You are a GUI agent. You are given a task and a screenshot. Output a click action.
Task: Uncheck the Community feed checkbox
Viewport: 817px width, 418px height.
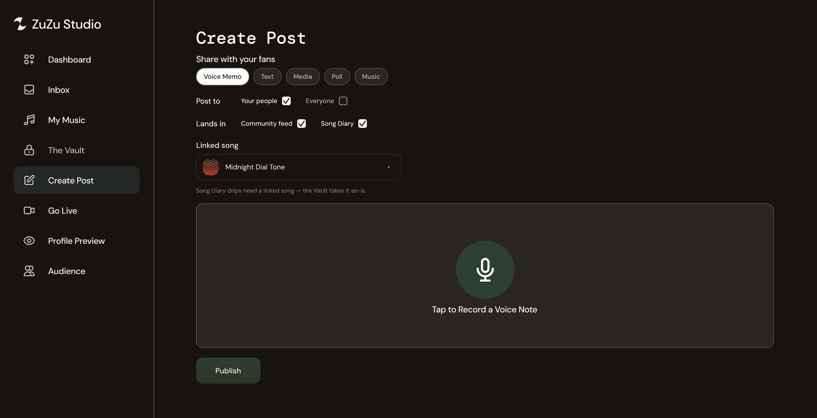[302, 123]
